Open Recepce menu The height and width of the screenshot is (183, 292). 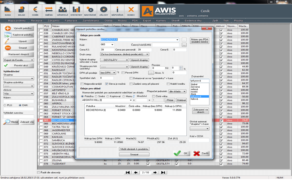[x=36, y=21]
